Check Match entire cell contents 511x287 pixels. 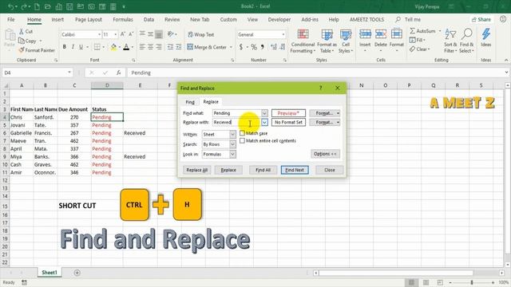pos(242,141)
